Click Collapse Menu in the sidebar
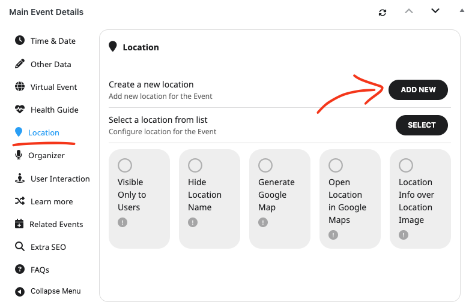Screen dimensions: 472x308 (x=55, y=291)
